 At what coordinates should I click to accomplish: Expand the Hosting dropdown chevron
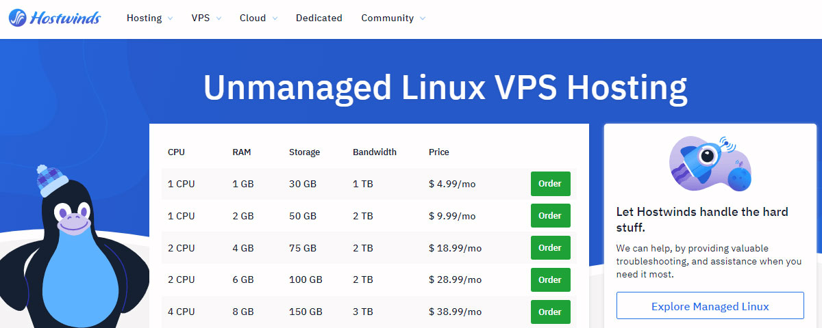[x=170, y=18]
